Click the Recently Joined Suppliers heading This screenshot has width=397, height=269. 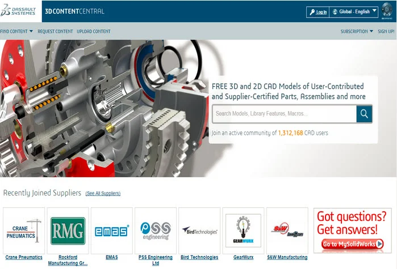coord(42,193)
